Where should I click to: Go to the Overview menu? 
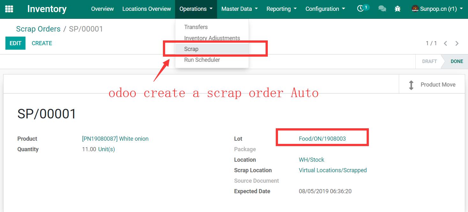[x=102, y=9]
